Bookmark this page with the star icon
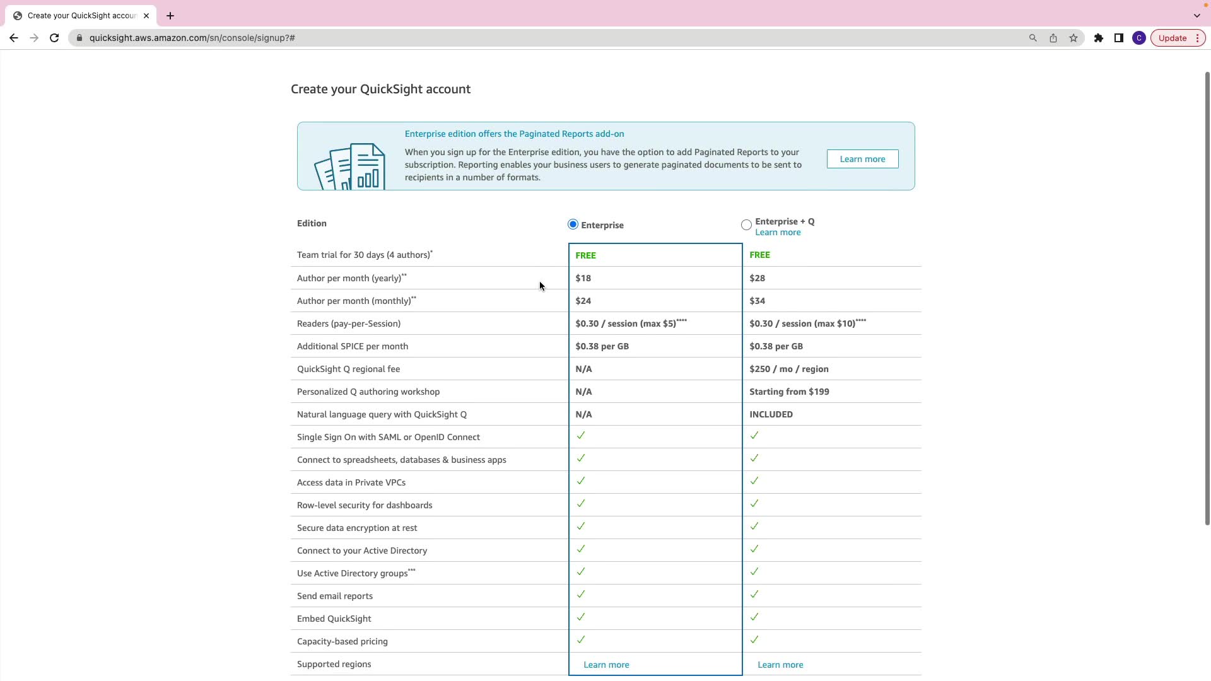Image resolution: width=1211 pixels, height=681 pixels. [x=1074, y=38]
